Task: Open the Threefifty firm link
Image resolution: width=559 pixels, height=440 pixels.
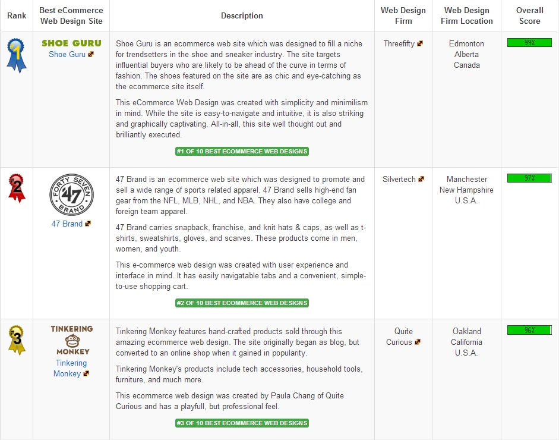Action: (x=399, y=43)
